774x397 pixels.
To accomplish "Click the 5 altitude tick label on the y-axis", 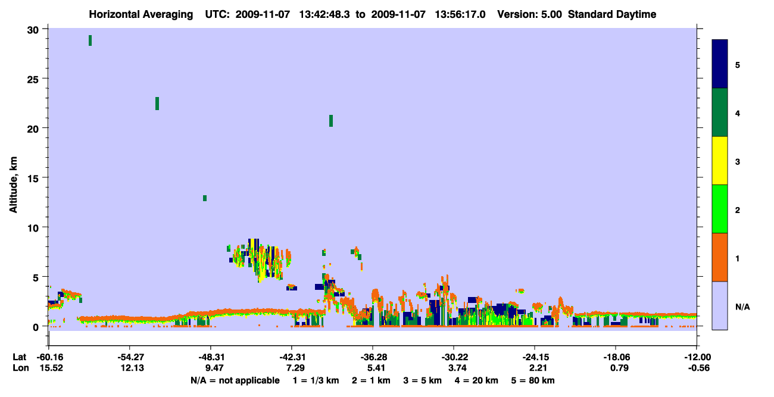I will pyautogui.click(x=37, y=277).
